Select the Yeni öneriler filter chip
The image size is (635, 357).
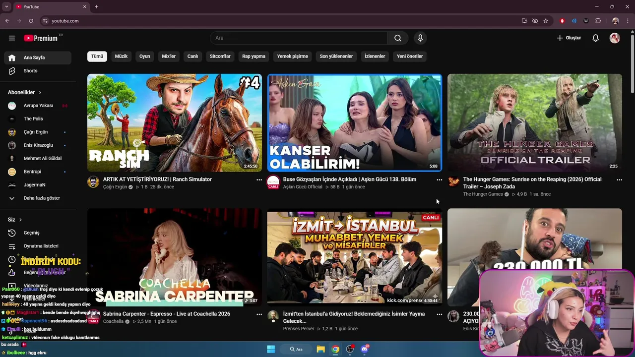[x=410, y=57]
